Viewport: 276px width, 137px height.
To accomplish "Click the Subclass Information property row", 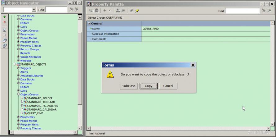I will (178, 34).
